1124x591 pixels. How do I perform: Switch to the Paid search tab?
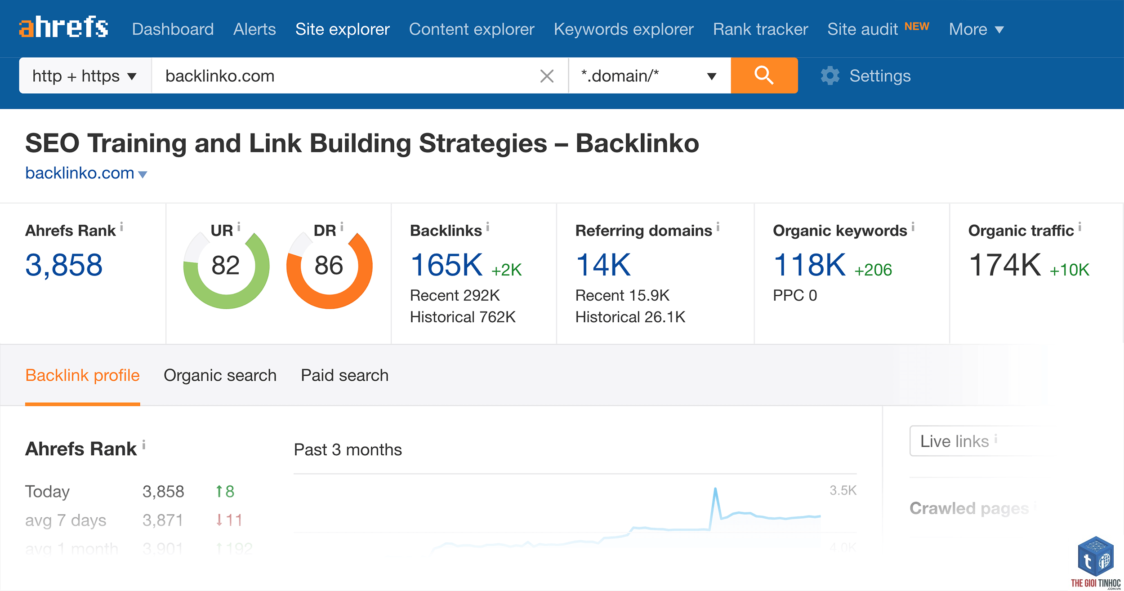(344, 375)
